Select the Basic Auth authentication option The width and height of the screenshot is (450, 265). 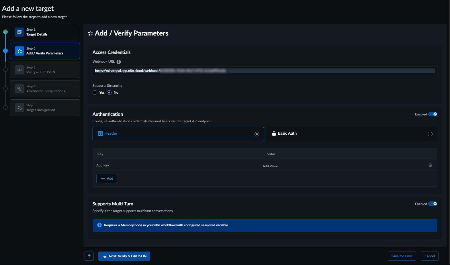click(x=352, y=134)
